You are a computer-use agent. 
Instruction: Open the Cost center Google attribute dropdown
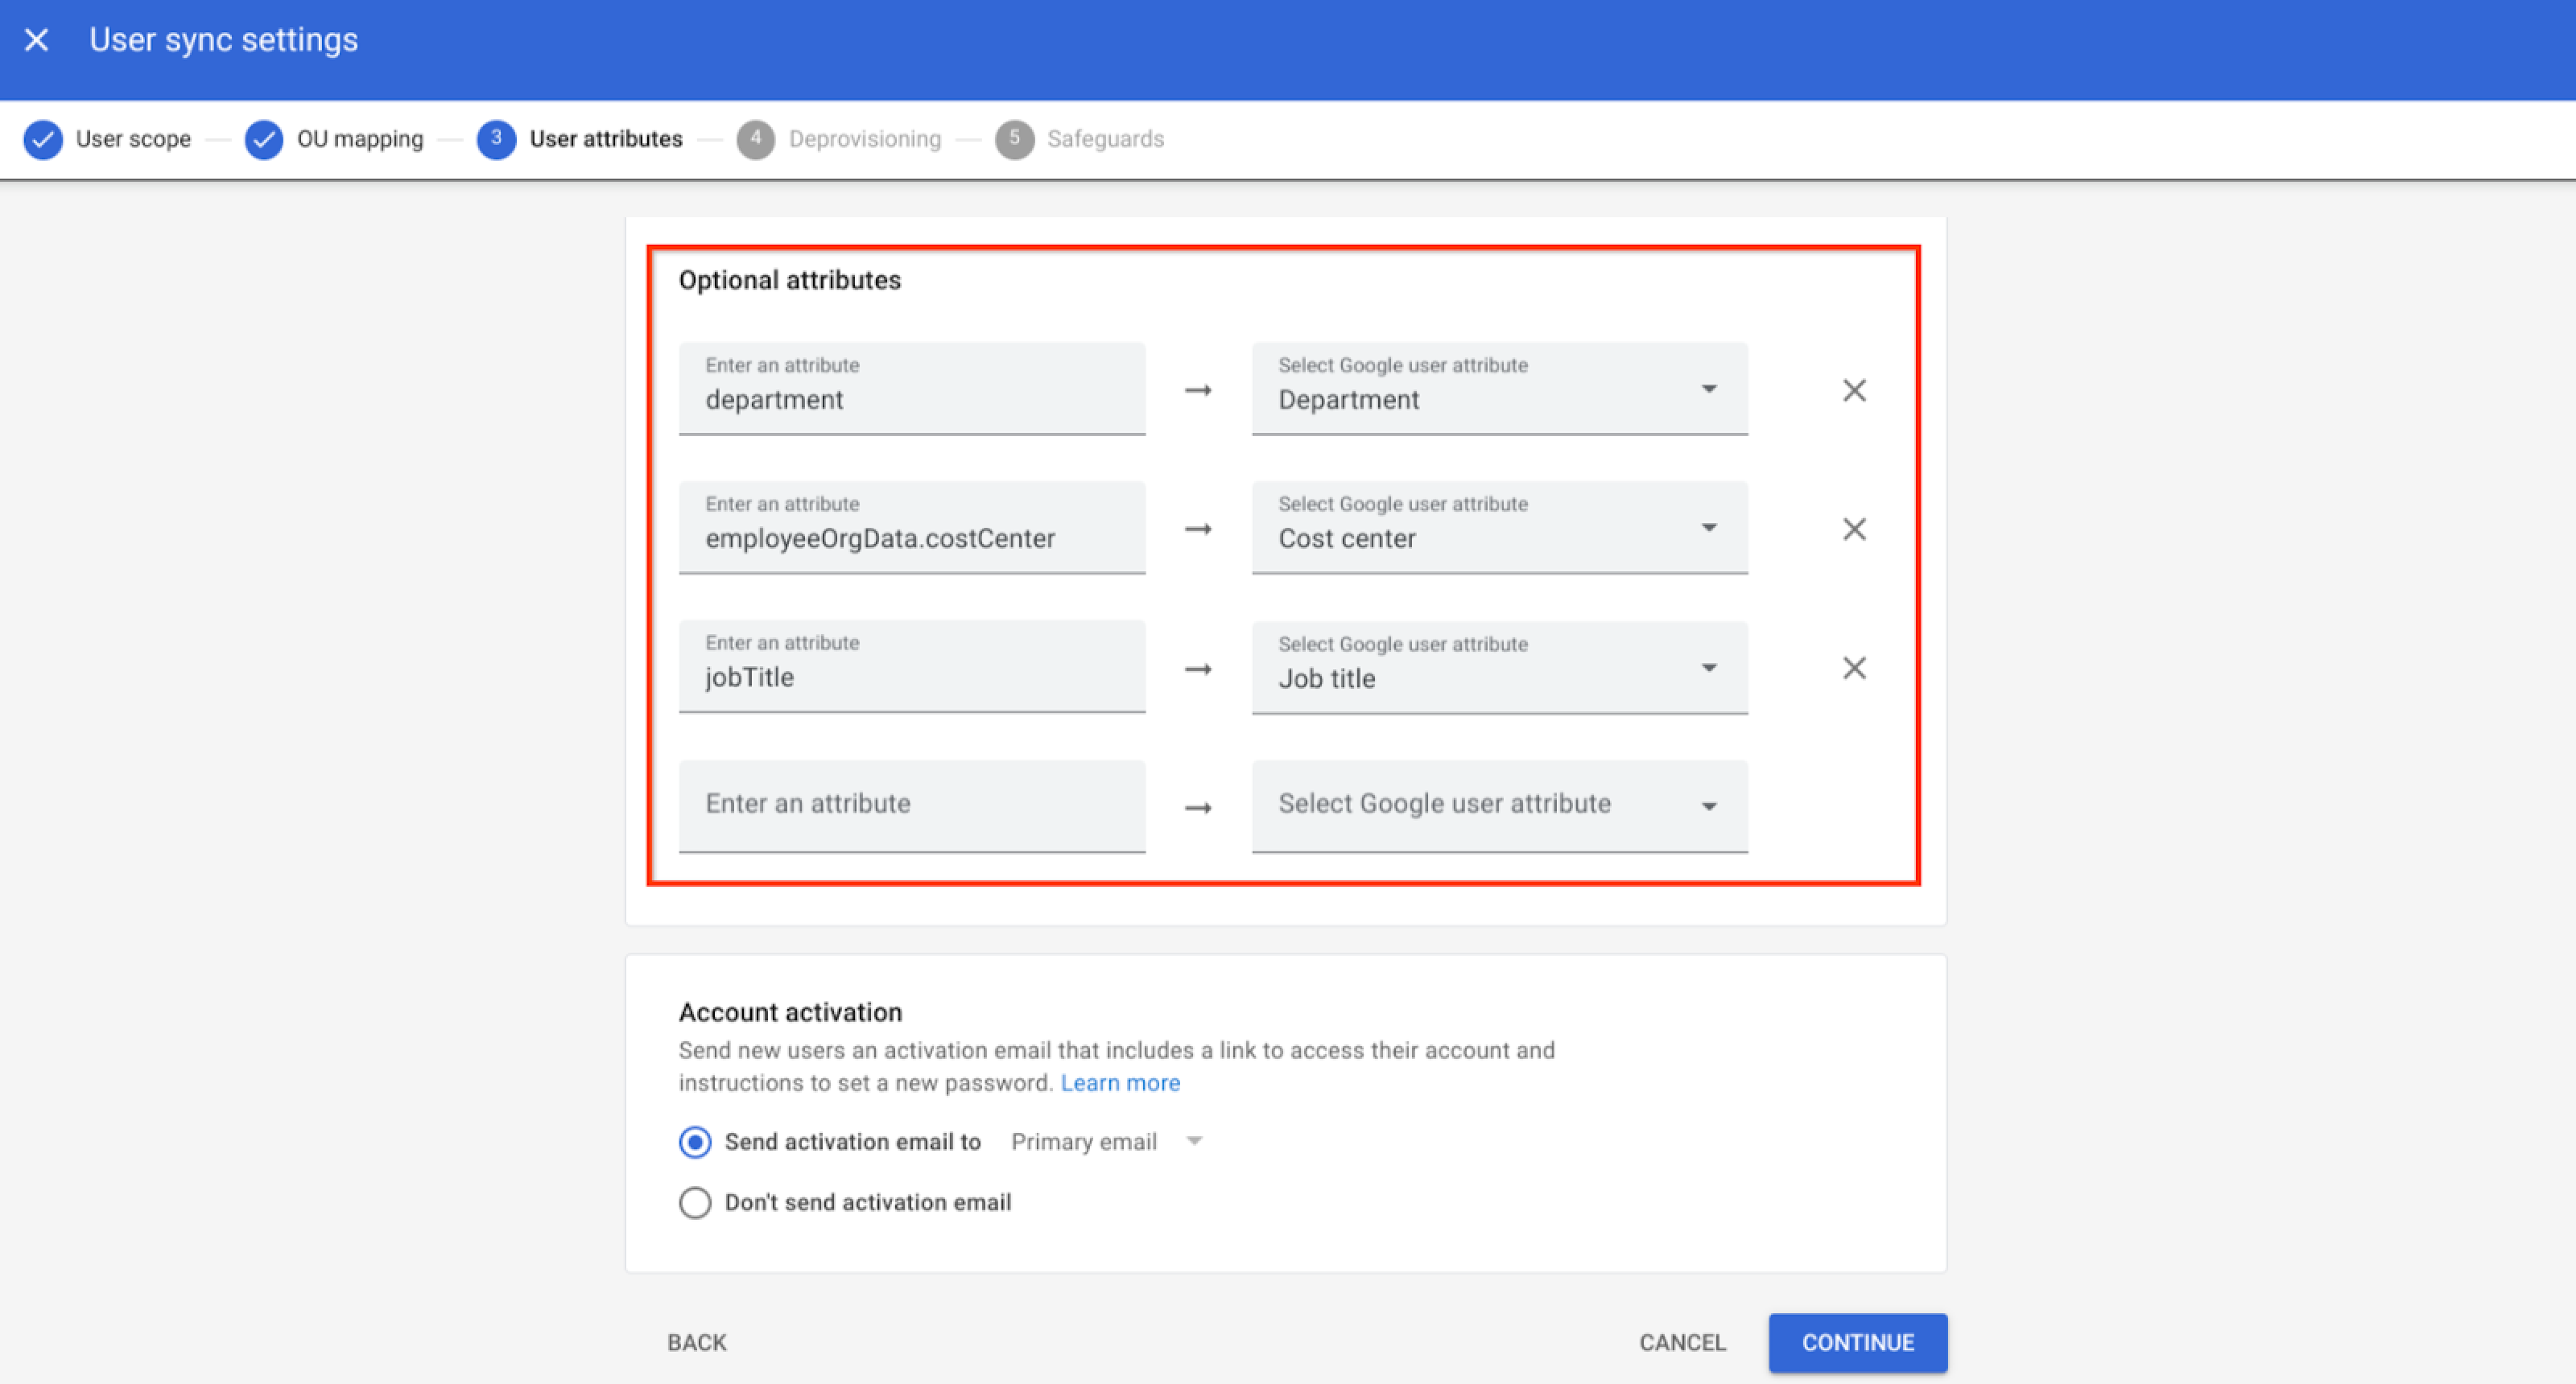pos(1499,529)
